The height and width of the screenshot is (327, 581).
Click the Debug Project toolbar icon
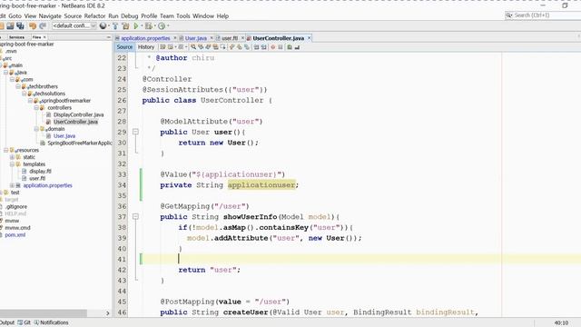point(148,25)
